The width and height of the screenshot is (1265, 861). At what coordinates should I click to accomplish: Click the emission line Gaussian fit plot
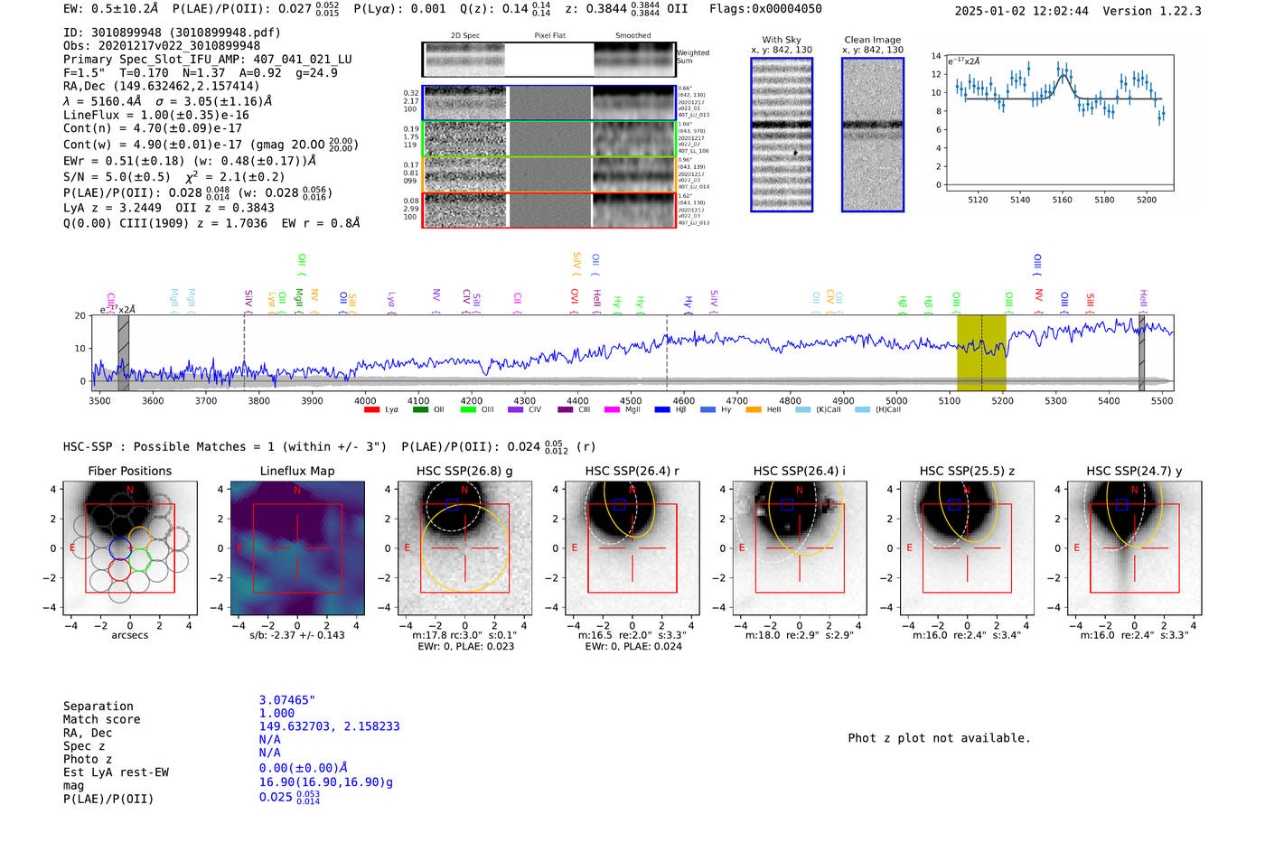click(x=1060, y=123)
